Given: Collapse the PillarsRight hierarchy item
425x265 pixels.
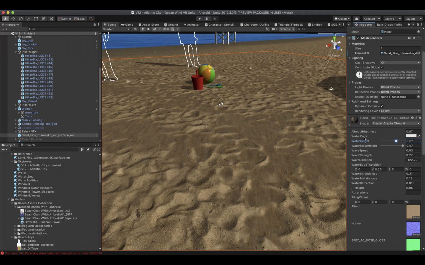Looking at the screenshot, I should [x=16, y=52].
